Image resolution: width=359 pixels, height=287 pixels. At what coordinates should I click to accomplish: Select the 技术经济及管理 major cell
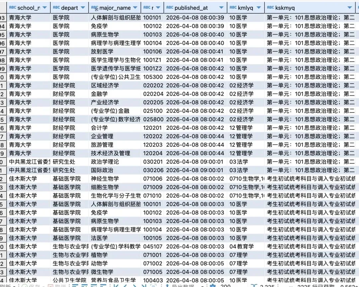[115, 153]
